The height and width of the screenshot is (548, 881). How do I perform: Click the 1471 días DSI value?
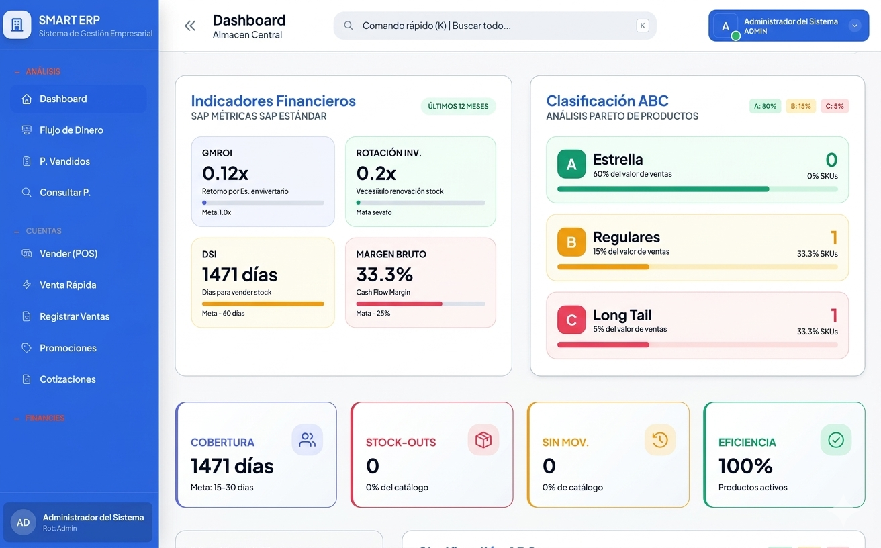coord(240,275)
